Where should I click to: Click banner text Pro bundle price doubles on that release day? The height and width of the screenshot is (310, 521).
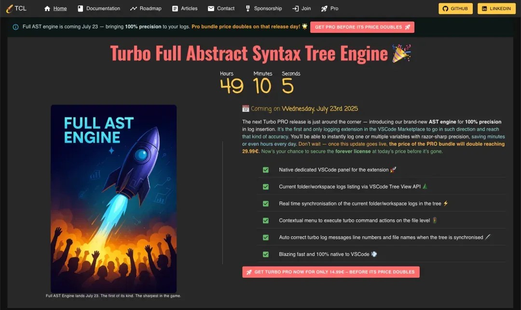coord(246,27)
